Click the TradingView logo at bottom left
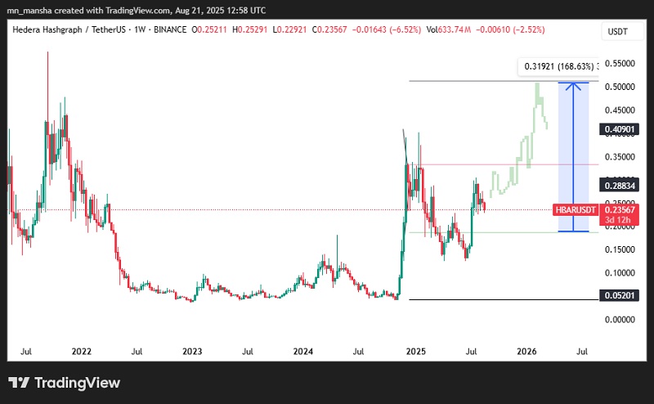Viewport: 654px width, 404px height. point(64,383)
